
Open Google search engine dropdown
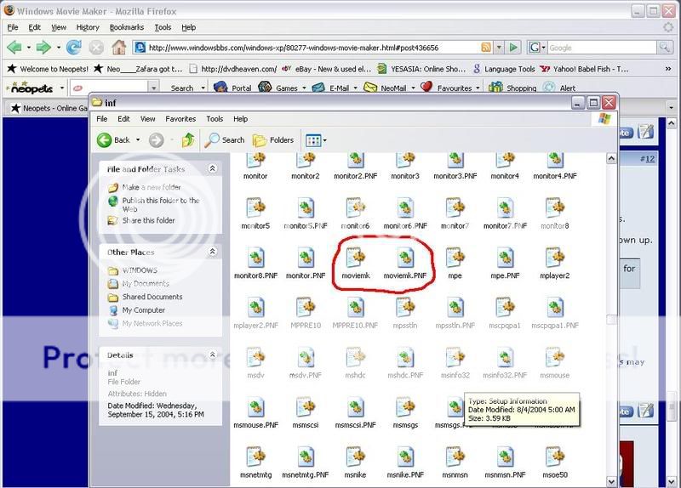tap(537, 48)
